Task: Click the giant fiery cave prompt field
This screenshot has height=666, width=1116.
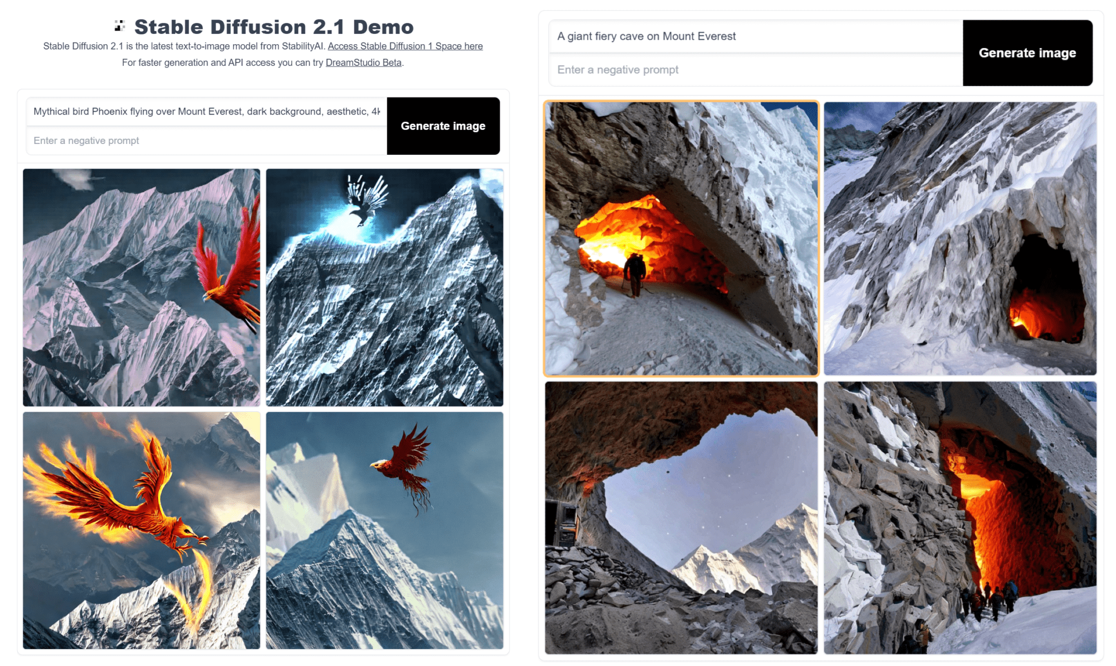Action: 756,37
